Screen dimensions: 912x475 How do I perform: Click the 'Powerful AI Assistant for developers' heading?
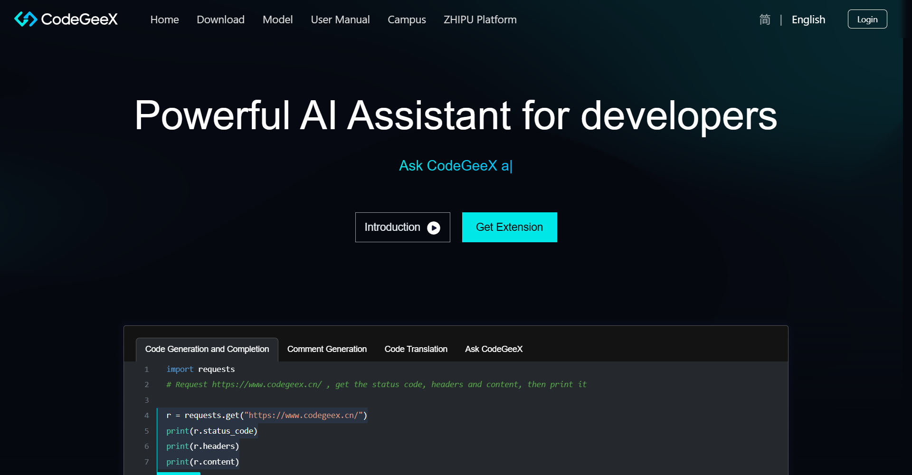(x=456, y=115)
